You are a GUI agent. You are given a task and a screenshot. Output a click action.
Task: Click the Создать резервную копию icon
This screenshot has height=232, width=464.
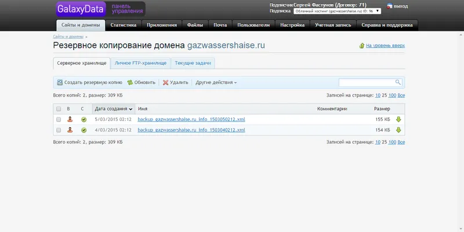tap(60, 82)
